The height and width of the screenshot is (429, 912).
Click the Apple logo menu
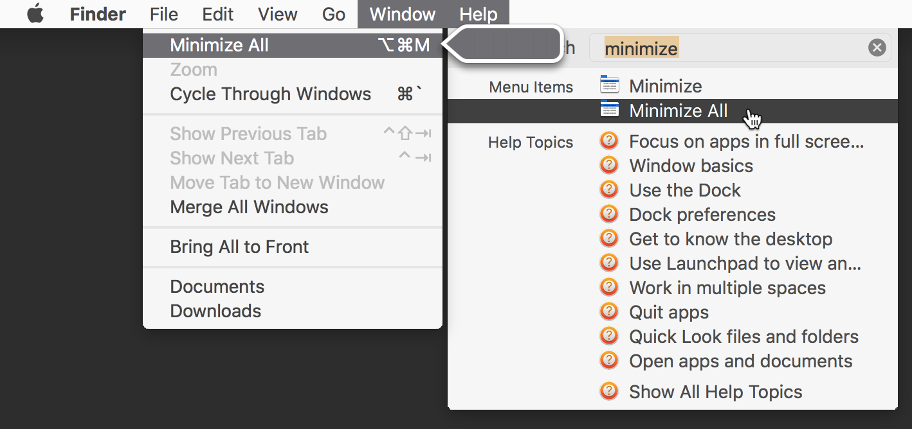click(x=35, y=14)
